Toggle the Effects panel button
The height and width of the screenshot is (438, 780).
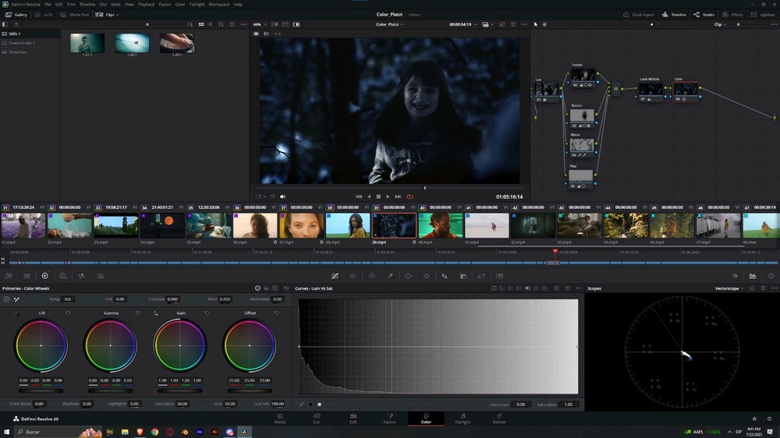point(732,14)
